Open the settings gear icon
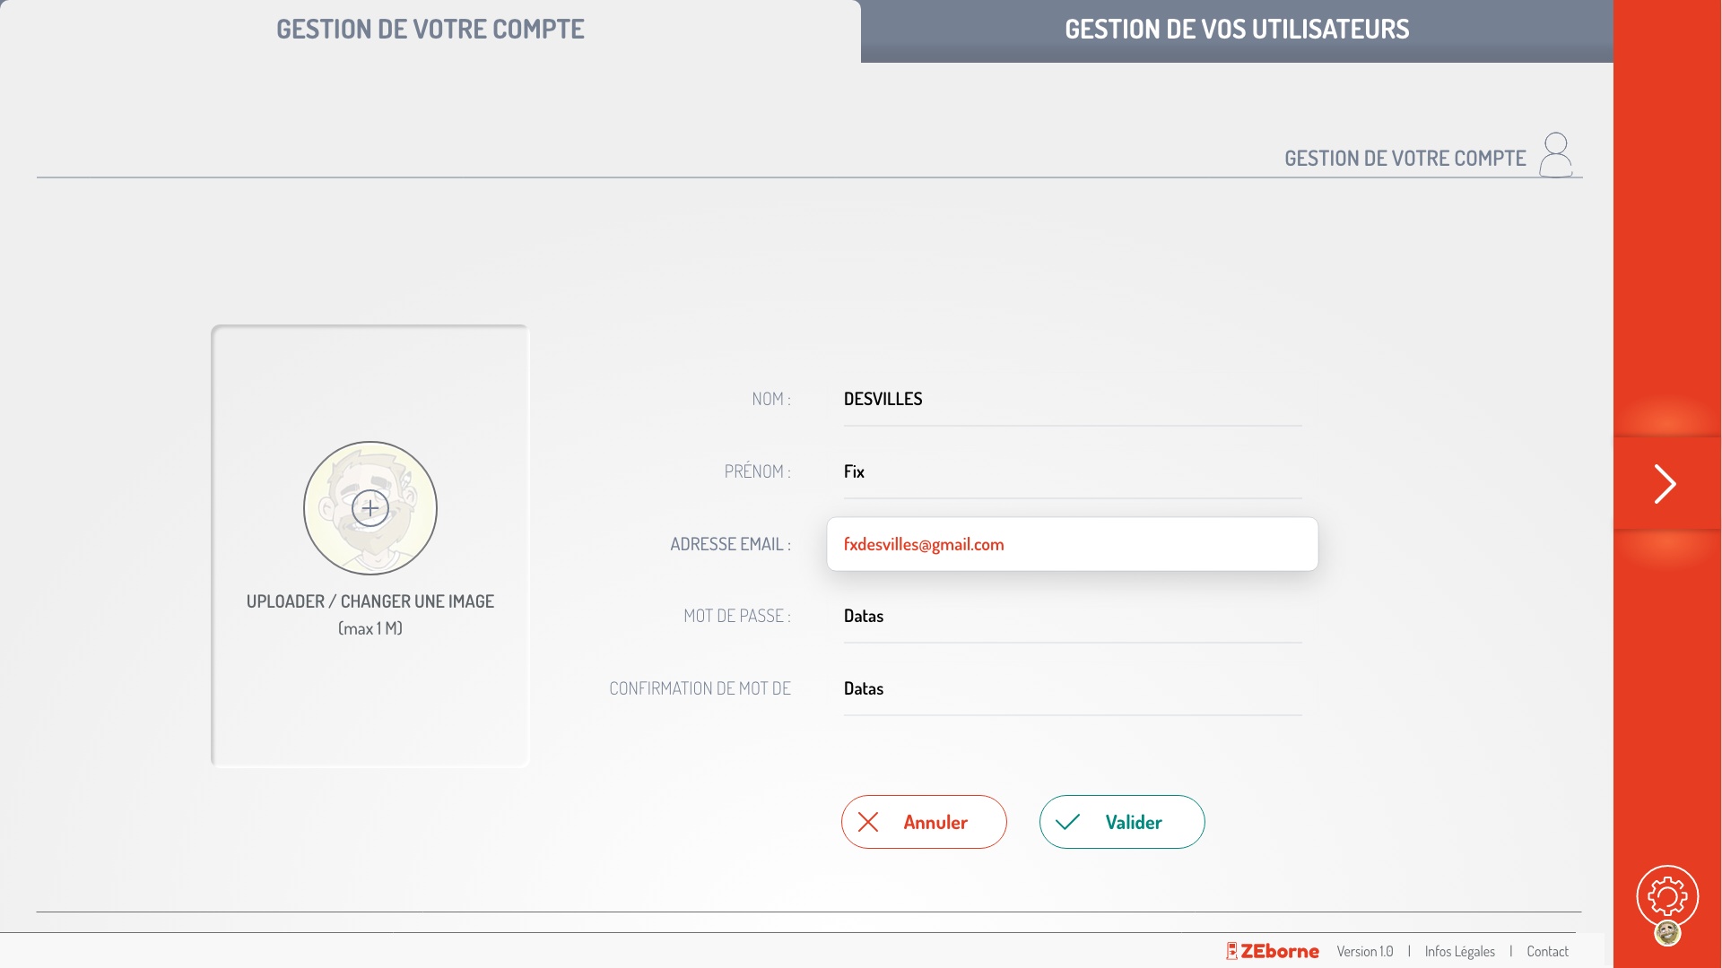The image size is (1722, 968). coord(1667,895)
